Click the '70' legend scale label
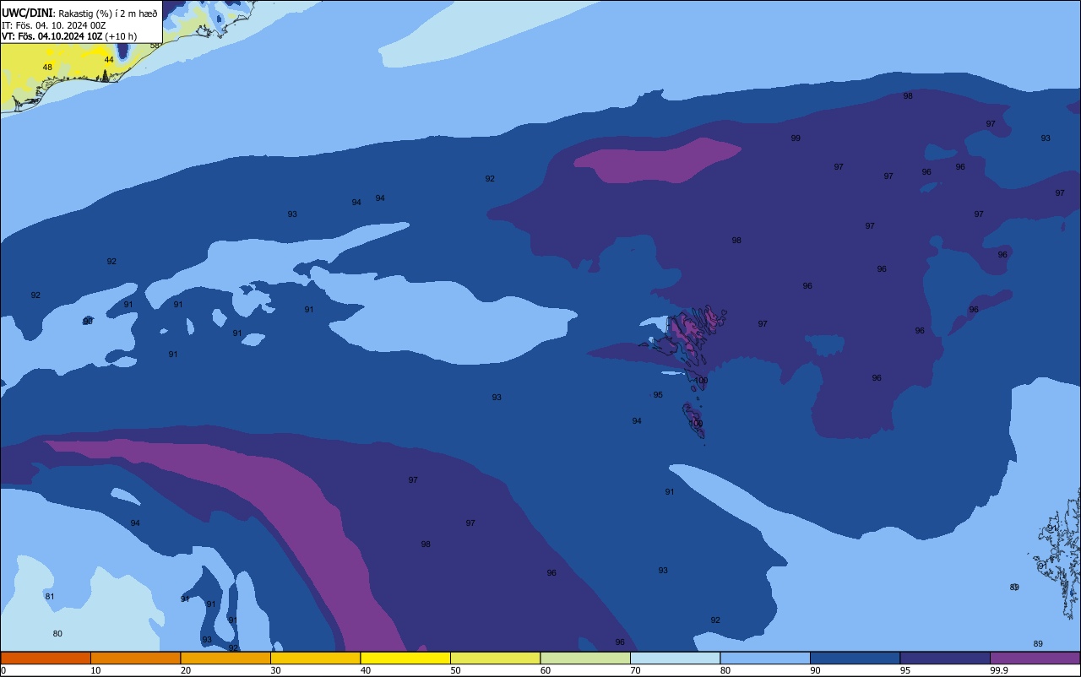 [x=636, y=670]
